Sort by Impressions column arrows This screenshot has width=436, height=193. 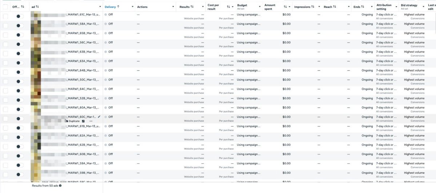pos(313,7)
